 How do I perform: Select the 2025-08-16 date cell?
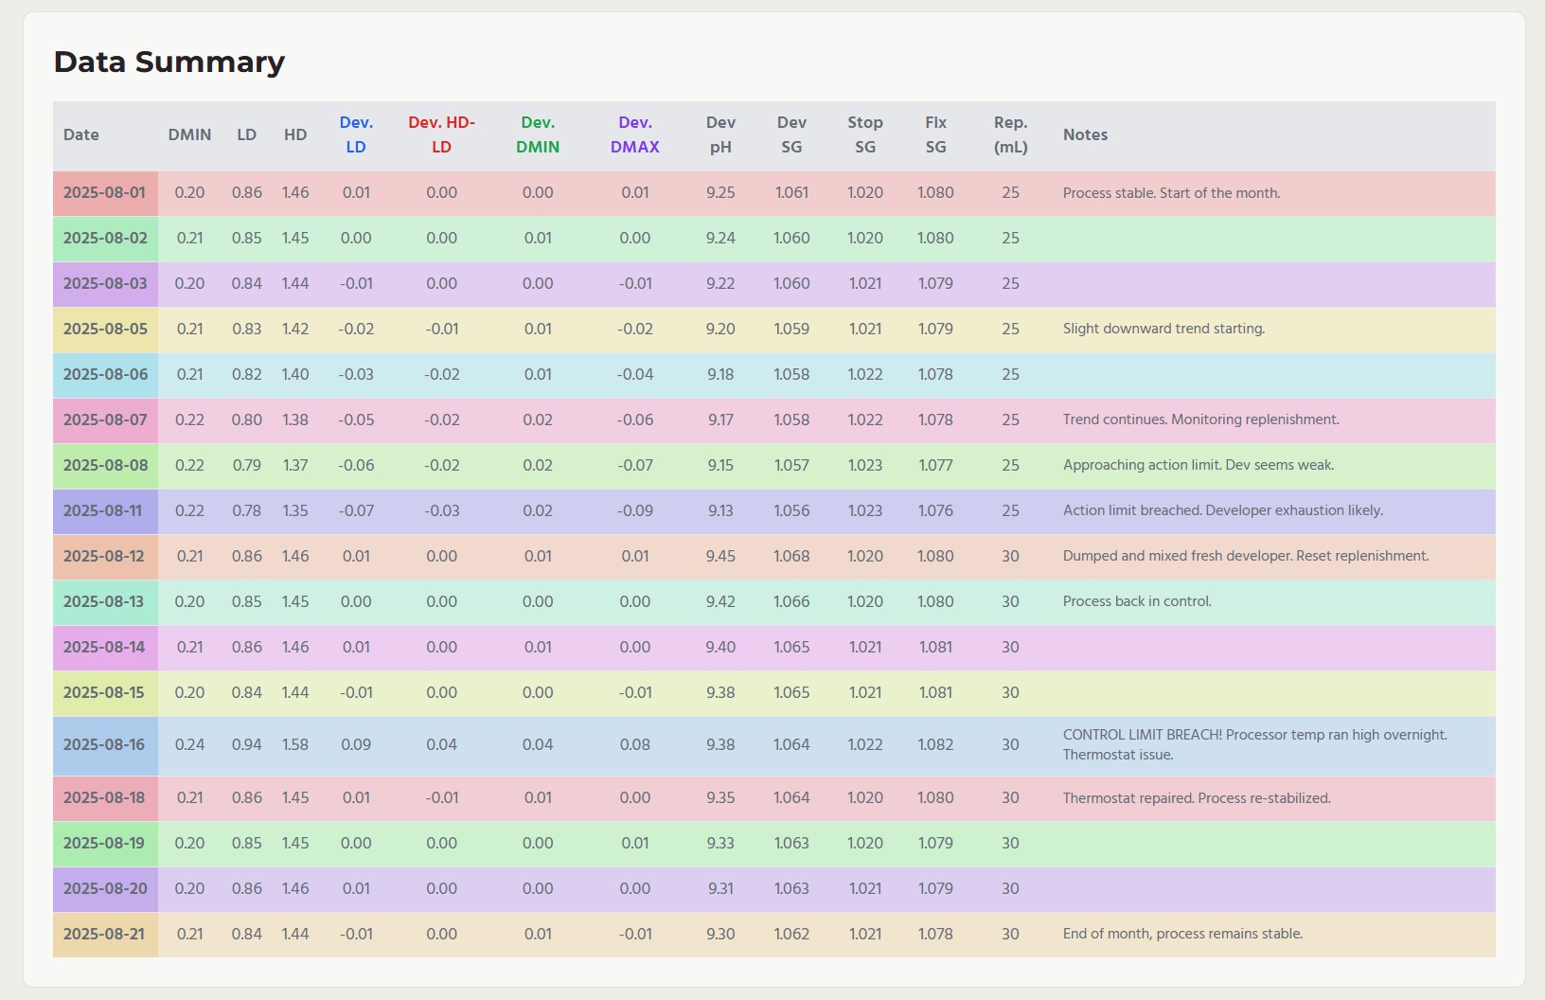(x=104, y=745)
